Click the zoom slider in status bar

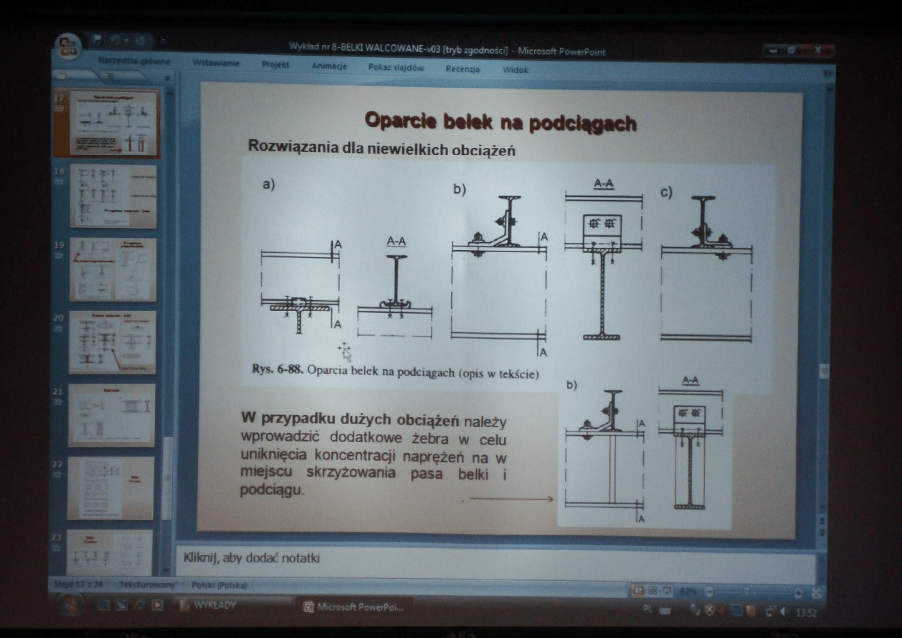(x=747, y=592)
